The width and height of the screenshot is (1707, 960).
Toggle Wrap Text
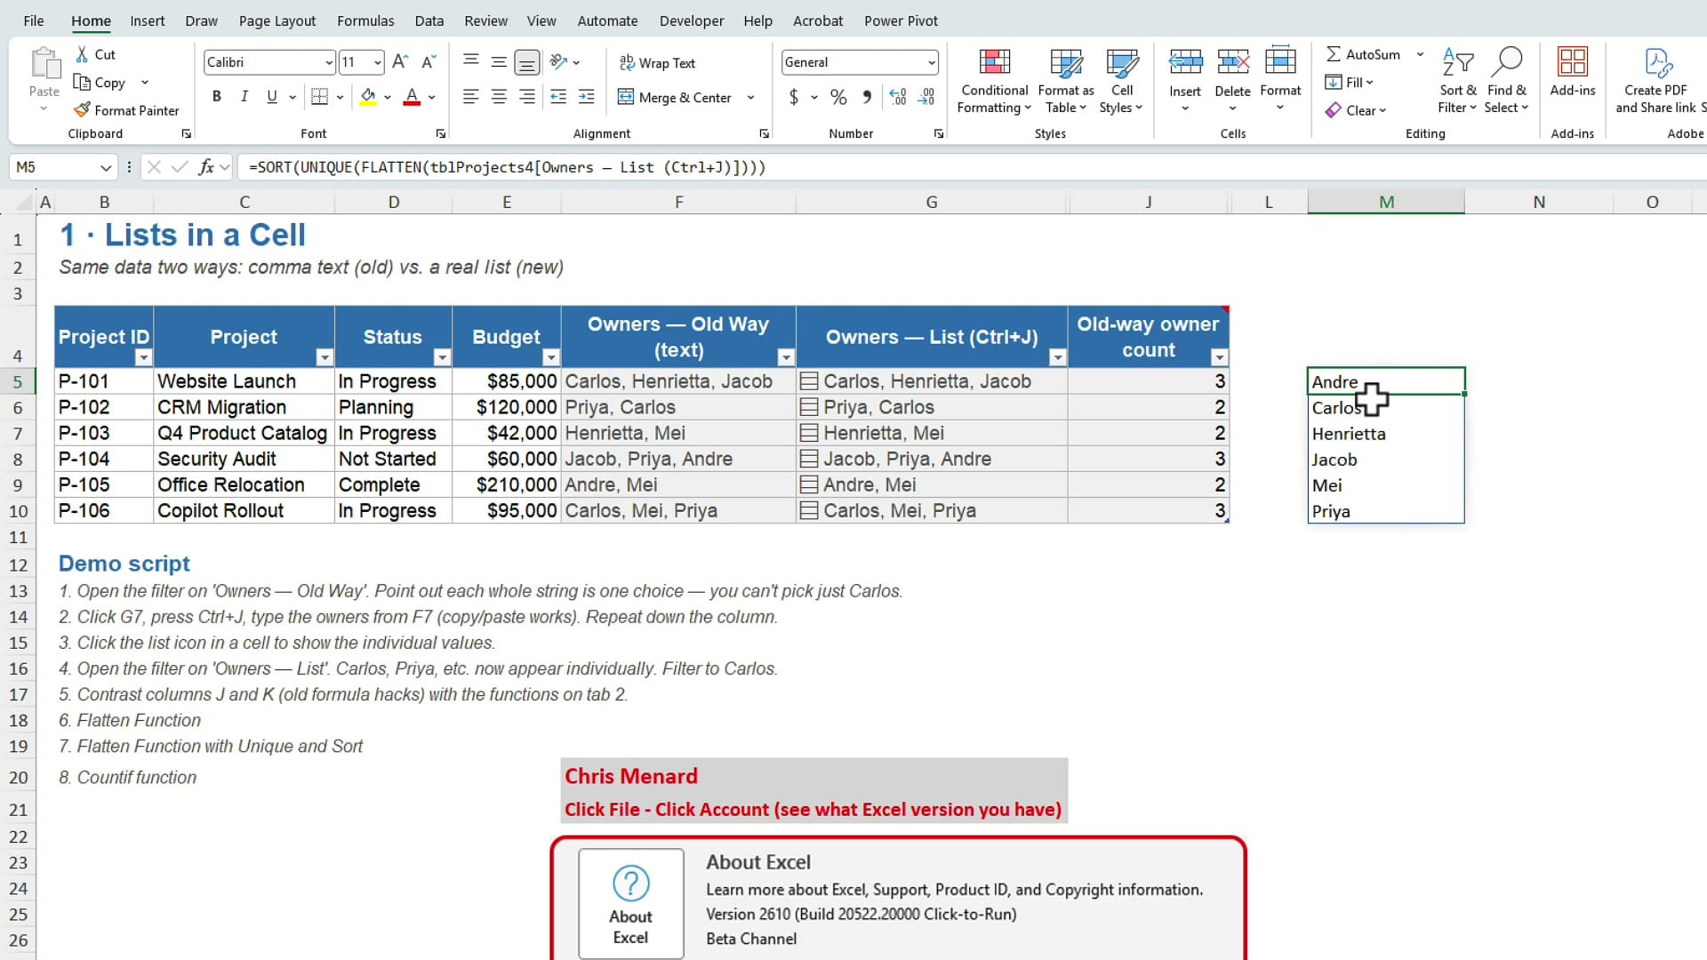pyautogui.click(x=658, y=63)
